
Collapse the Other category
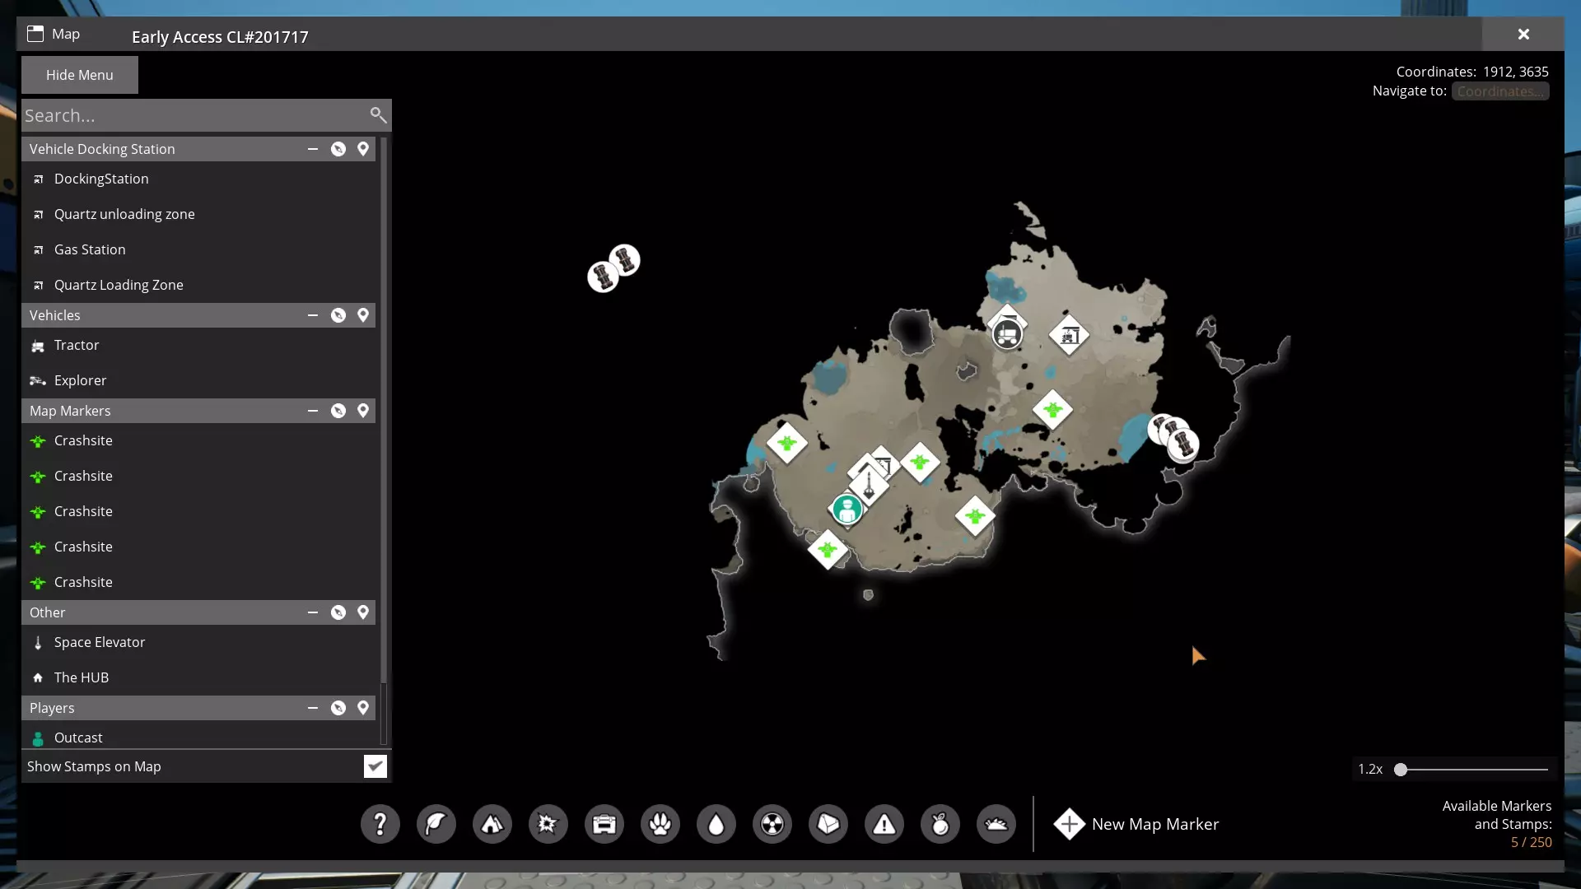[313, 612]
